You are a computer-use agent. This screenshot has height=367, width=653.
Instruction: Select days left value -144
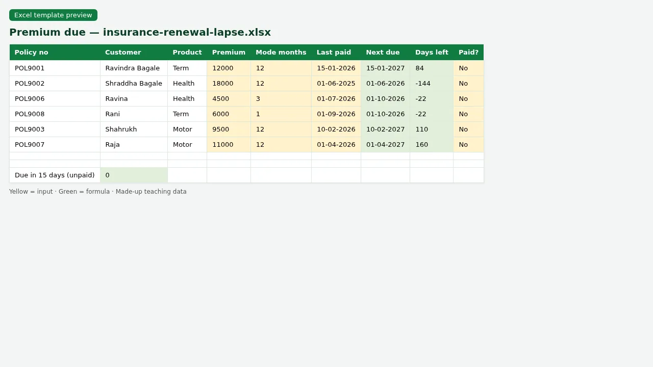432,84
